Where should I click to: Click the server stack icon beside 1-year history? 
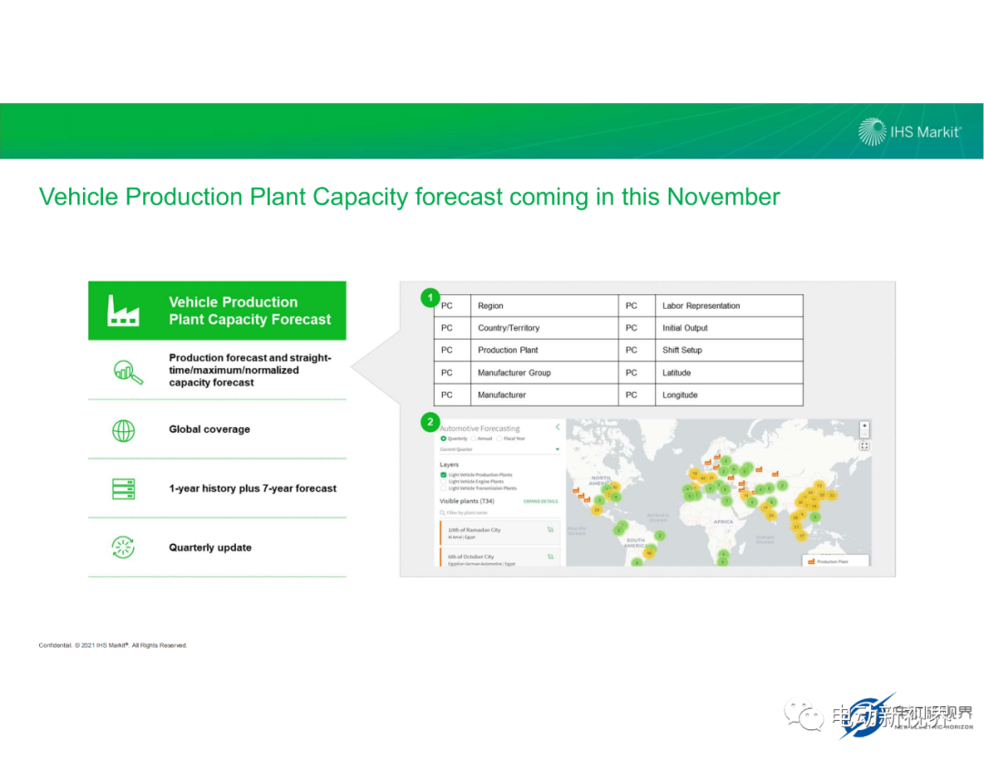(x=124, y=488)
